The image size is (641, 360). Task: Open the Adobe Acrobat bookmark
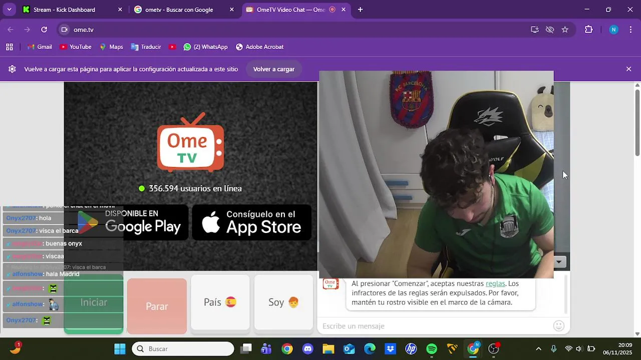tap(259, 47)
